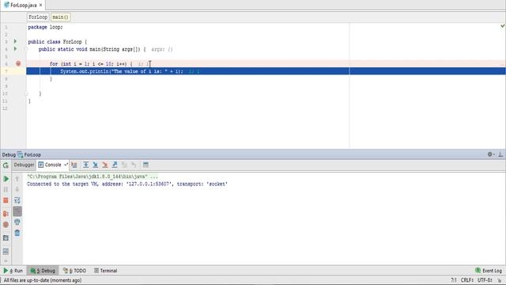The height and width of the screenshot is (285, 506).
Task: Click the 'package loop;' line
Action: pos(45,27)
